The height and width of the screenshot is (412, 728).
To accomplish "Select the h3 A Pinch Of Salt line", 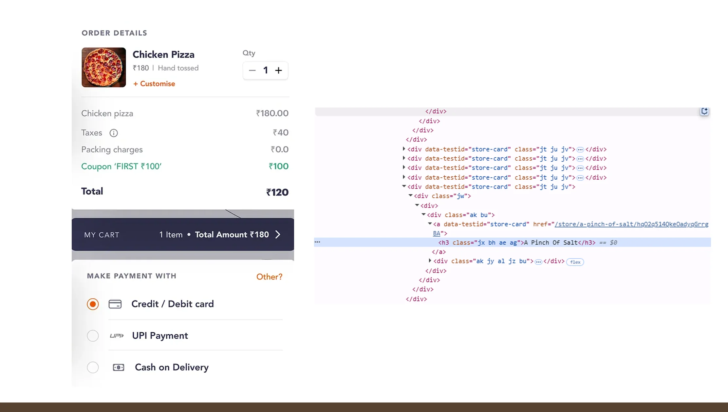I will pyautogui.click(x=512, y=243).
